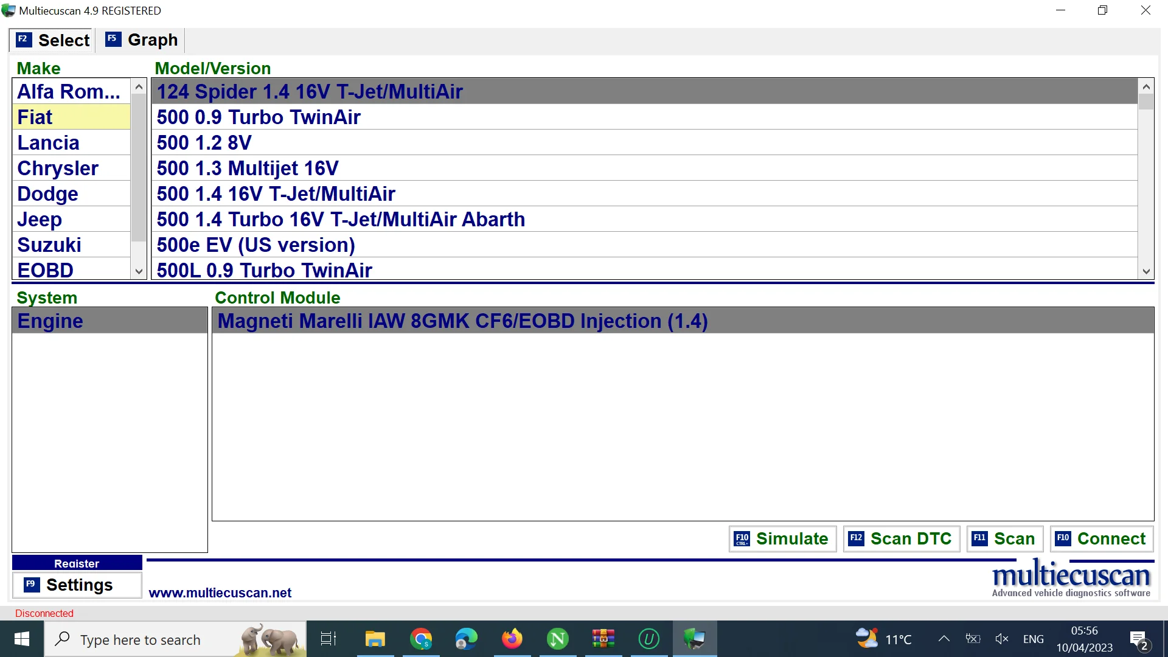The width and height of the screenshot is (1168, 657).
Task: Click multiecuscan logo
Action: coord(1071,579)
